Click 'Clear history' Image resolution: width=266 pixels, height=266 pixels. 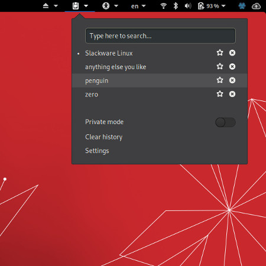[103, 137]
